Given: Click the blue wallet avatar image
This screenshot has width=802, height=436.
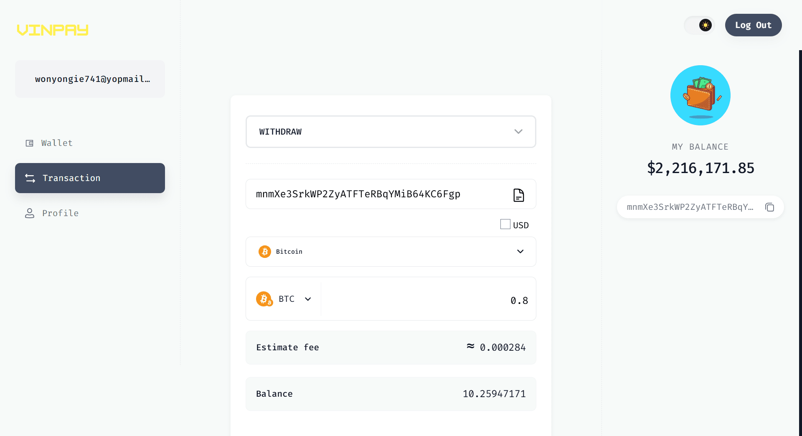Looking at the screenshot, I should pos(700,95).
